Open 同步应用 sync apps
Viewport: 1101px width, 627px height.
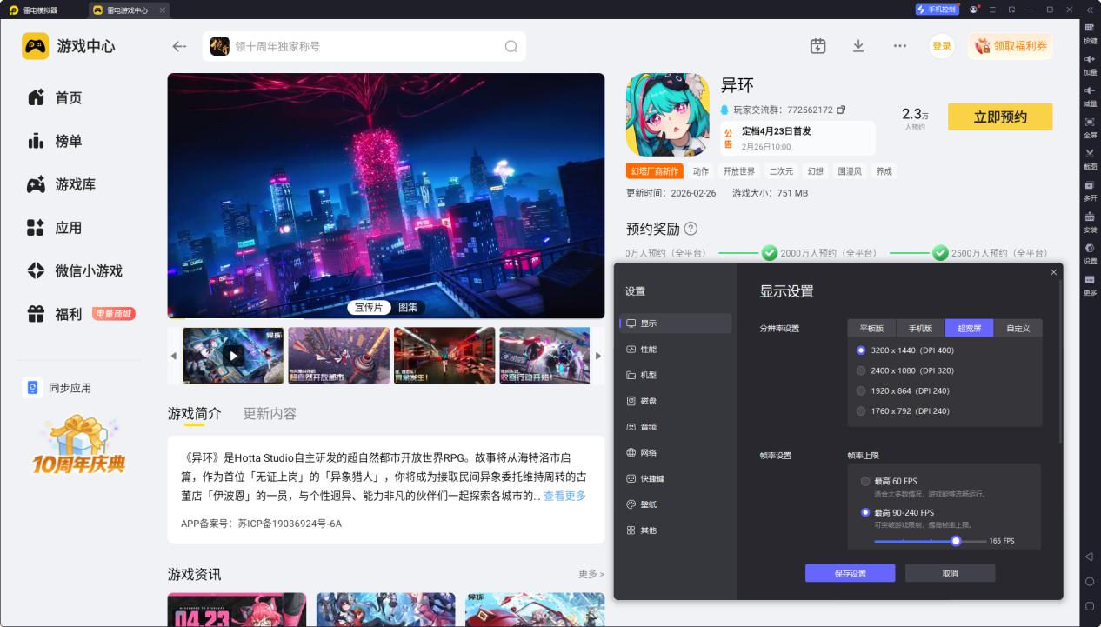pyautogui.click(x=57, y=388)
